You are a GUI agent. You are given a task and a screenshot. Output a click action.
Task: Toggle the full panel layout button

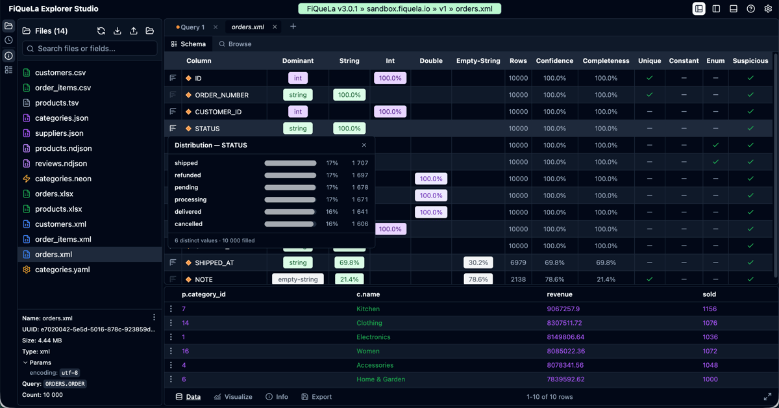click(x=699, y=8)
